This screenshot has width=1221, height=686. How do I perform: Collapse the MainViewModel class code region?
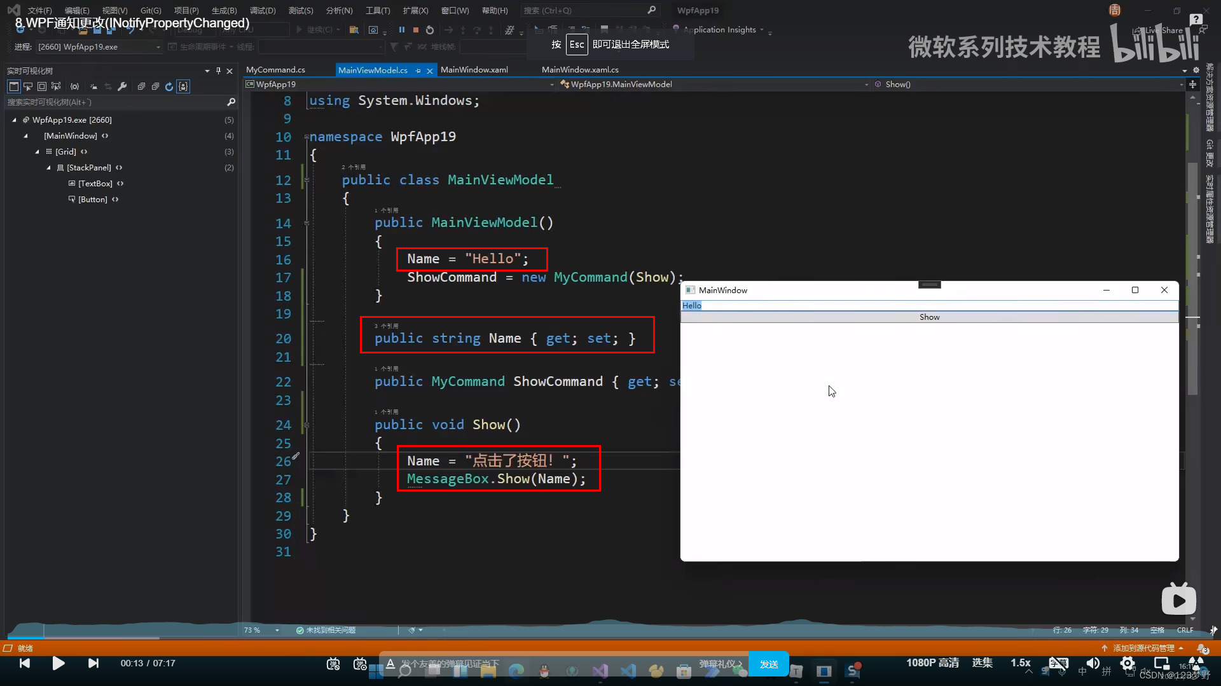307,180
